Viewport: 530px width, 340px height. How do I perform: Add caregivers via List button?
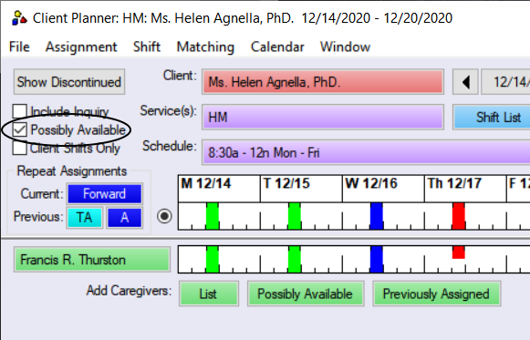pyautogui.click(x=209, y=294)
